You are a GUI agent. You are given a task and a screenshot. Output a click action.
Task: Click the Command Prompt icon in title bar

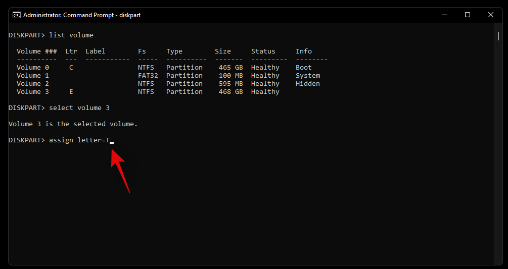tap(17, 15)
